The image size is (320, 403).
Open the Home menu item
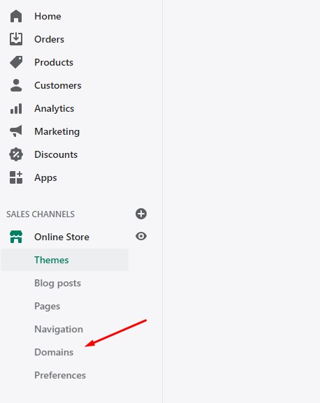coord(48,16)
